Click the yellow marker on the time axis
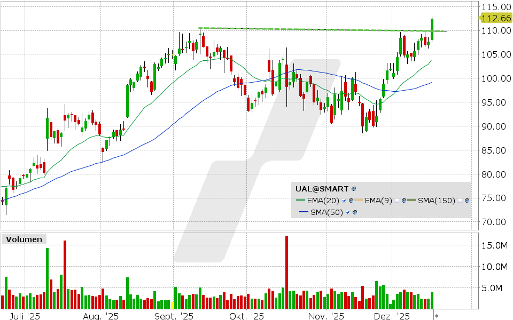 click(172, 306)
